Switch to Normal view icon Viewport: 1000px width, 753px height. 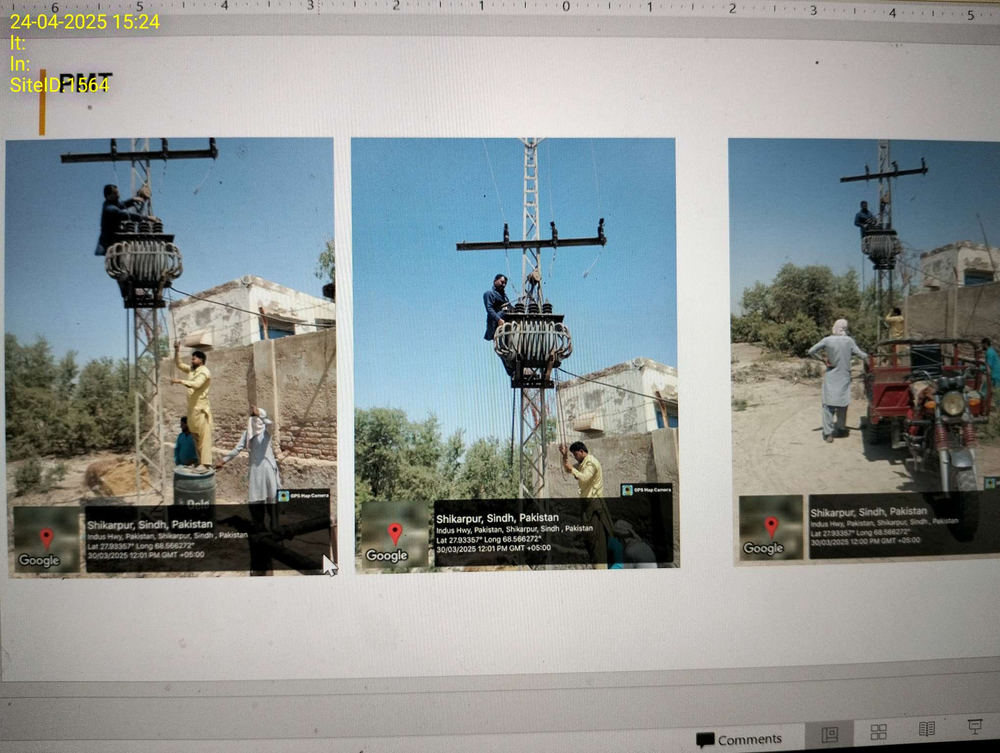click(829, 734)
